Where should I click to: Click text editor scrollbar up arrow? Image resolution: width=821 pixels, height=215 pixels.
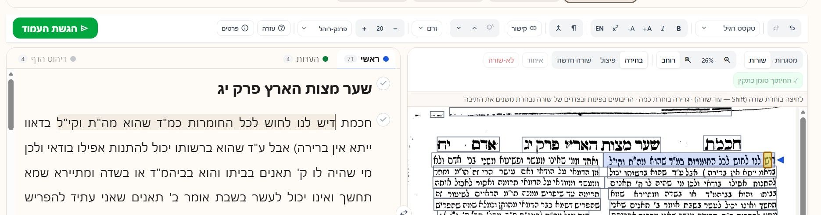coord(11,74)
